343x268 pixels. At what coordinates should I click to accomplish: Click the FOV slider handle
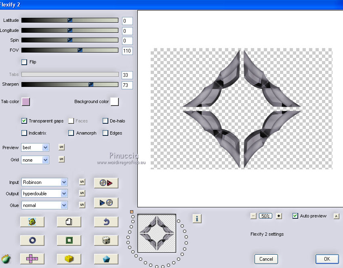click(80, 50)
